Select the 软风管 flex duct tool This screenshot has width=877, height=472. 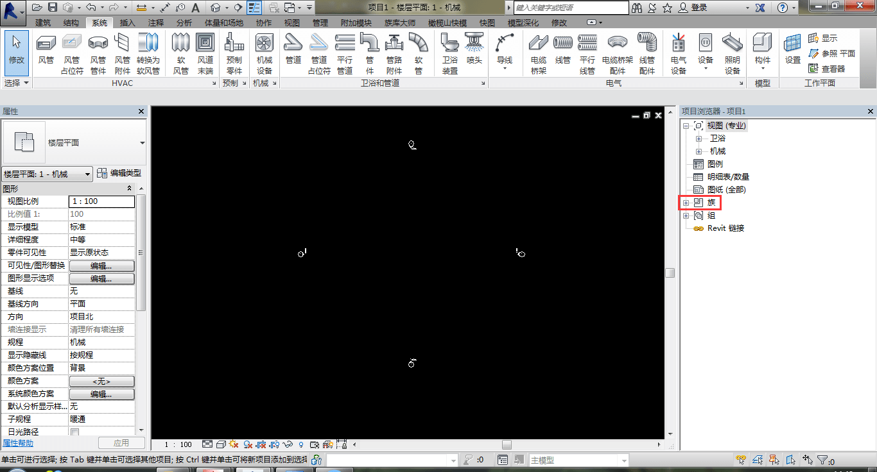pyautogui.click(x=181, y=53)
